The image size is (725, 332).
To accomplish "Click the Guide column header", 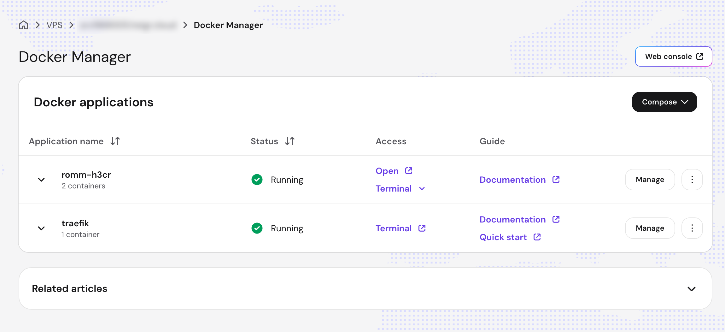I will tap(492, 141).
